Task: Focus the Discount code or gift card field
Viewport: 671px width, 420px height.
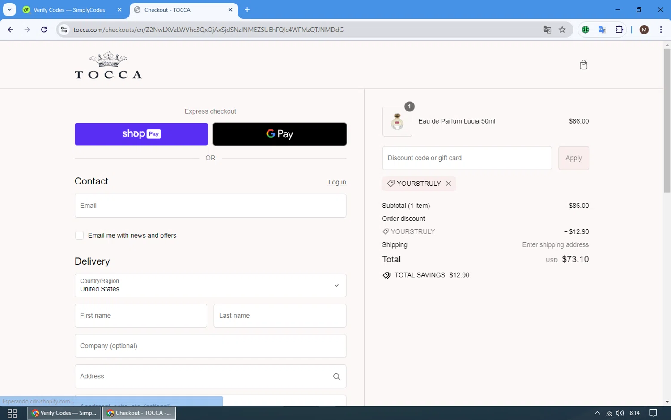Action: 467,158
